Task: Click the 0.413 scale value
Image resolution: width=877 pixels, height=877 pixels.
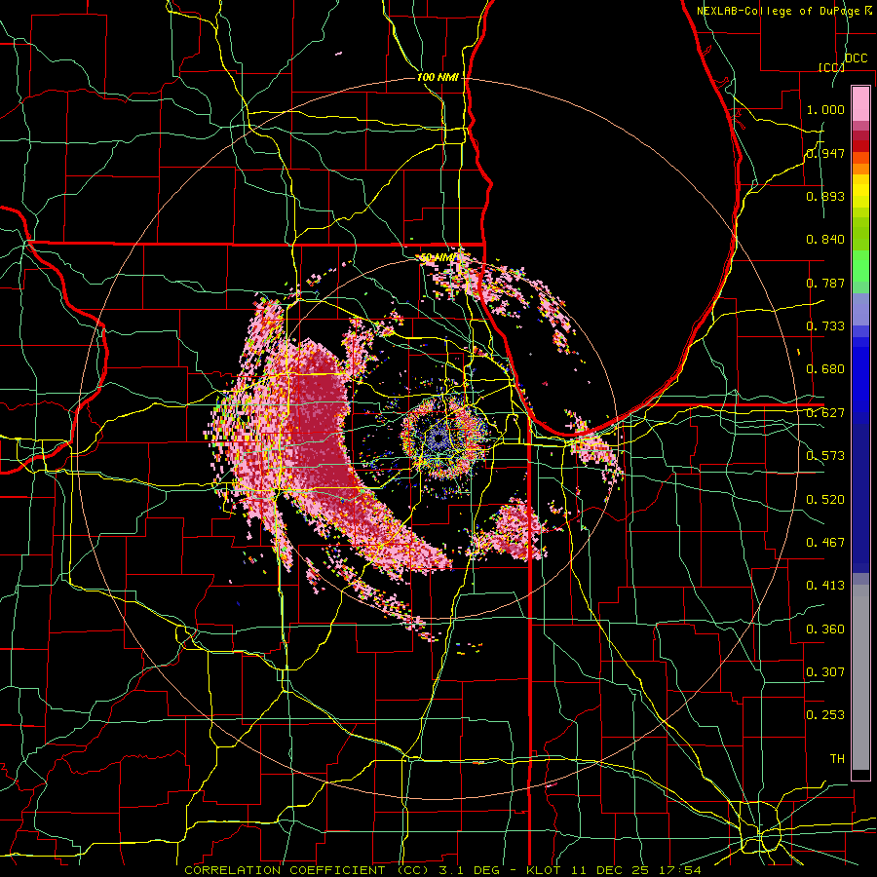Action: 825,586
